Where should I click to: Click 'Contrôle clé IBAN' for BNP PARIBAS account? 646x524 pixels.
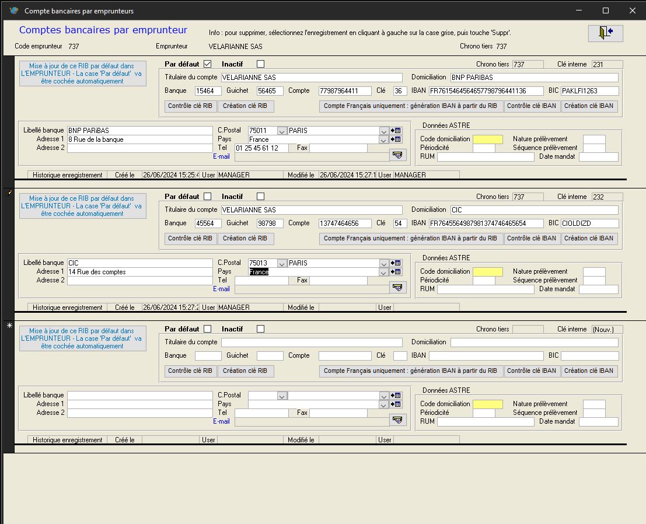click(x=532, y=106)
